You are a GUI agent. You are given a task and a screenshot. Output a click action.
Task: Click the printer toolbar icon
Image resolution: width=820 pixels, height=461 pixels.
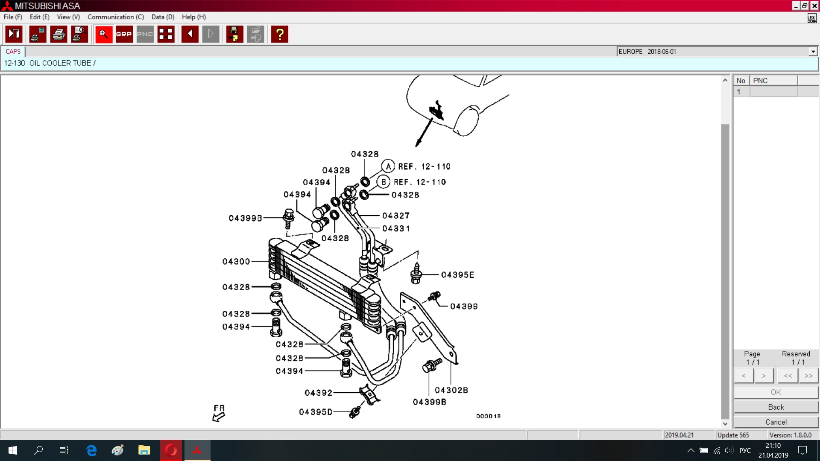(x=59, y=34)
